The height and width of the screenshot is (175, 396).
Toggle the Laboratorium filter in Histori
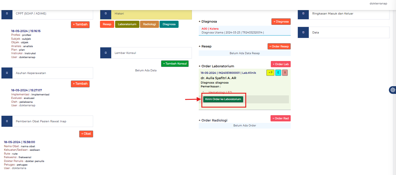pyautogui.click(x=127, y=24)
